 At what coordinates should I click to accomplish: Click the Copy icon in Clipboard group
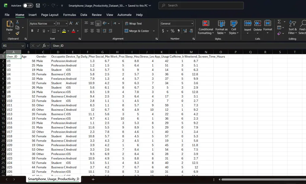click(x=17, y=27)
